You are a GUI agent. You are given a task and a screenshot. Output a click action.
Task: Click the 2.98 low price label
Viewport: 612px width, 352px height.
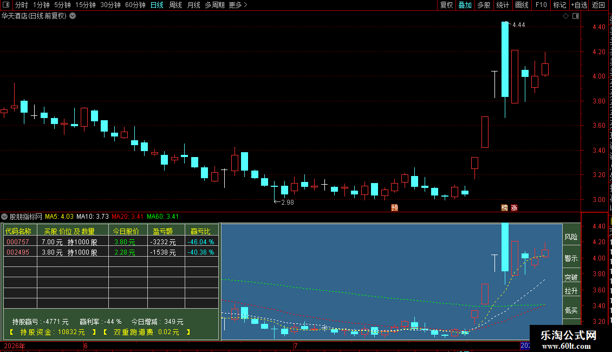[x=287, y=203]
